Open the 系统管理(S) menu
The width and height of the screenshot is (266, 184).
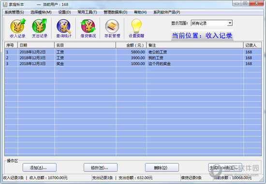coord(14,12)
